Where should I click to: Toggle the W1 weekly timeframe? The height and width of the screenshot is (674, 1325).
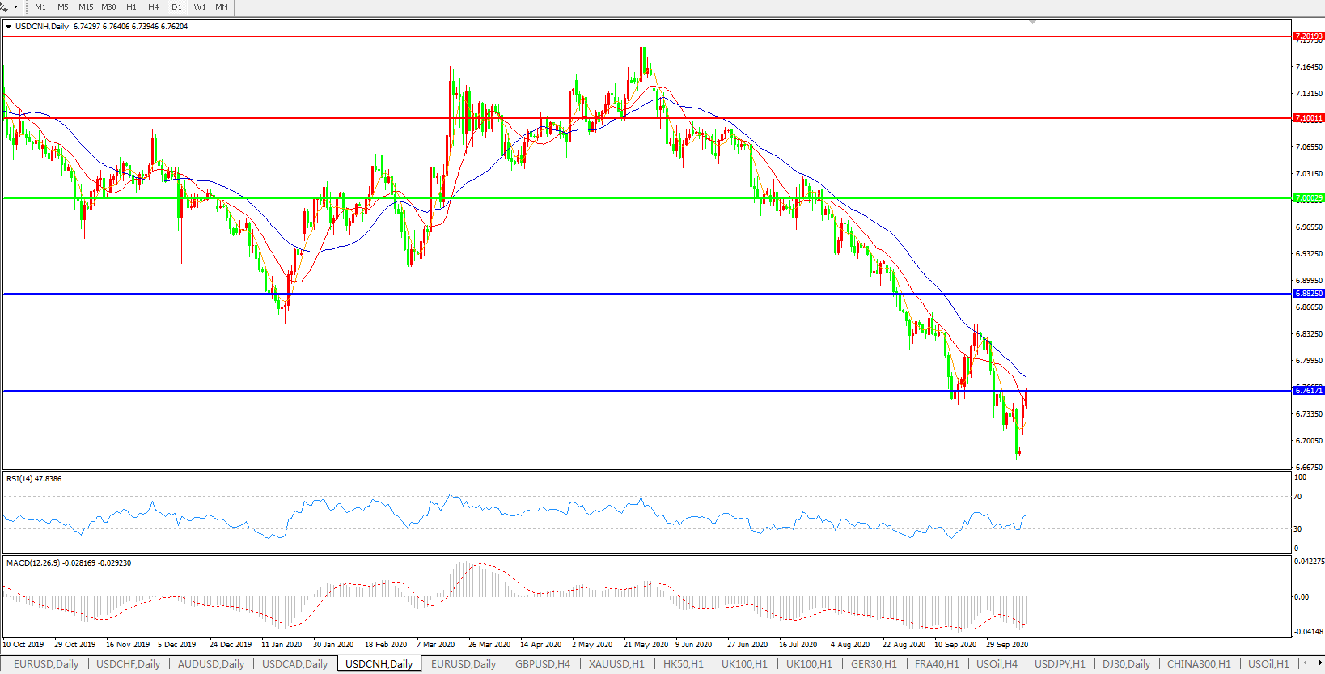coord(200,7)
